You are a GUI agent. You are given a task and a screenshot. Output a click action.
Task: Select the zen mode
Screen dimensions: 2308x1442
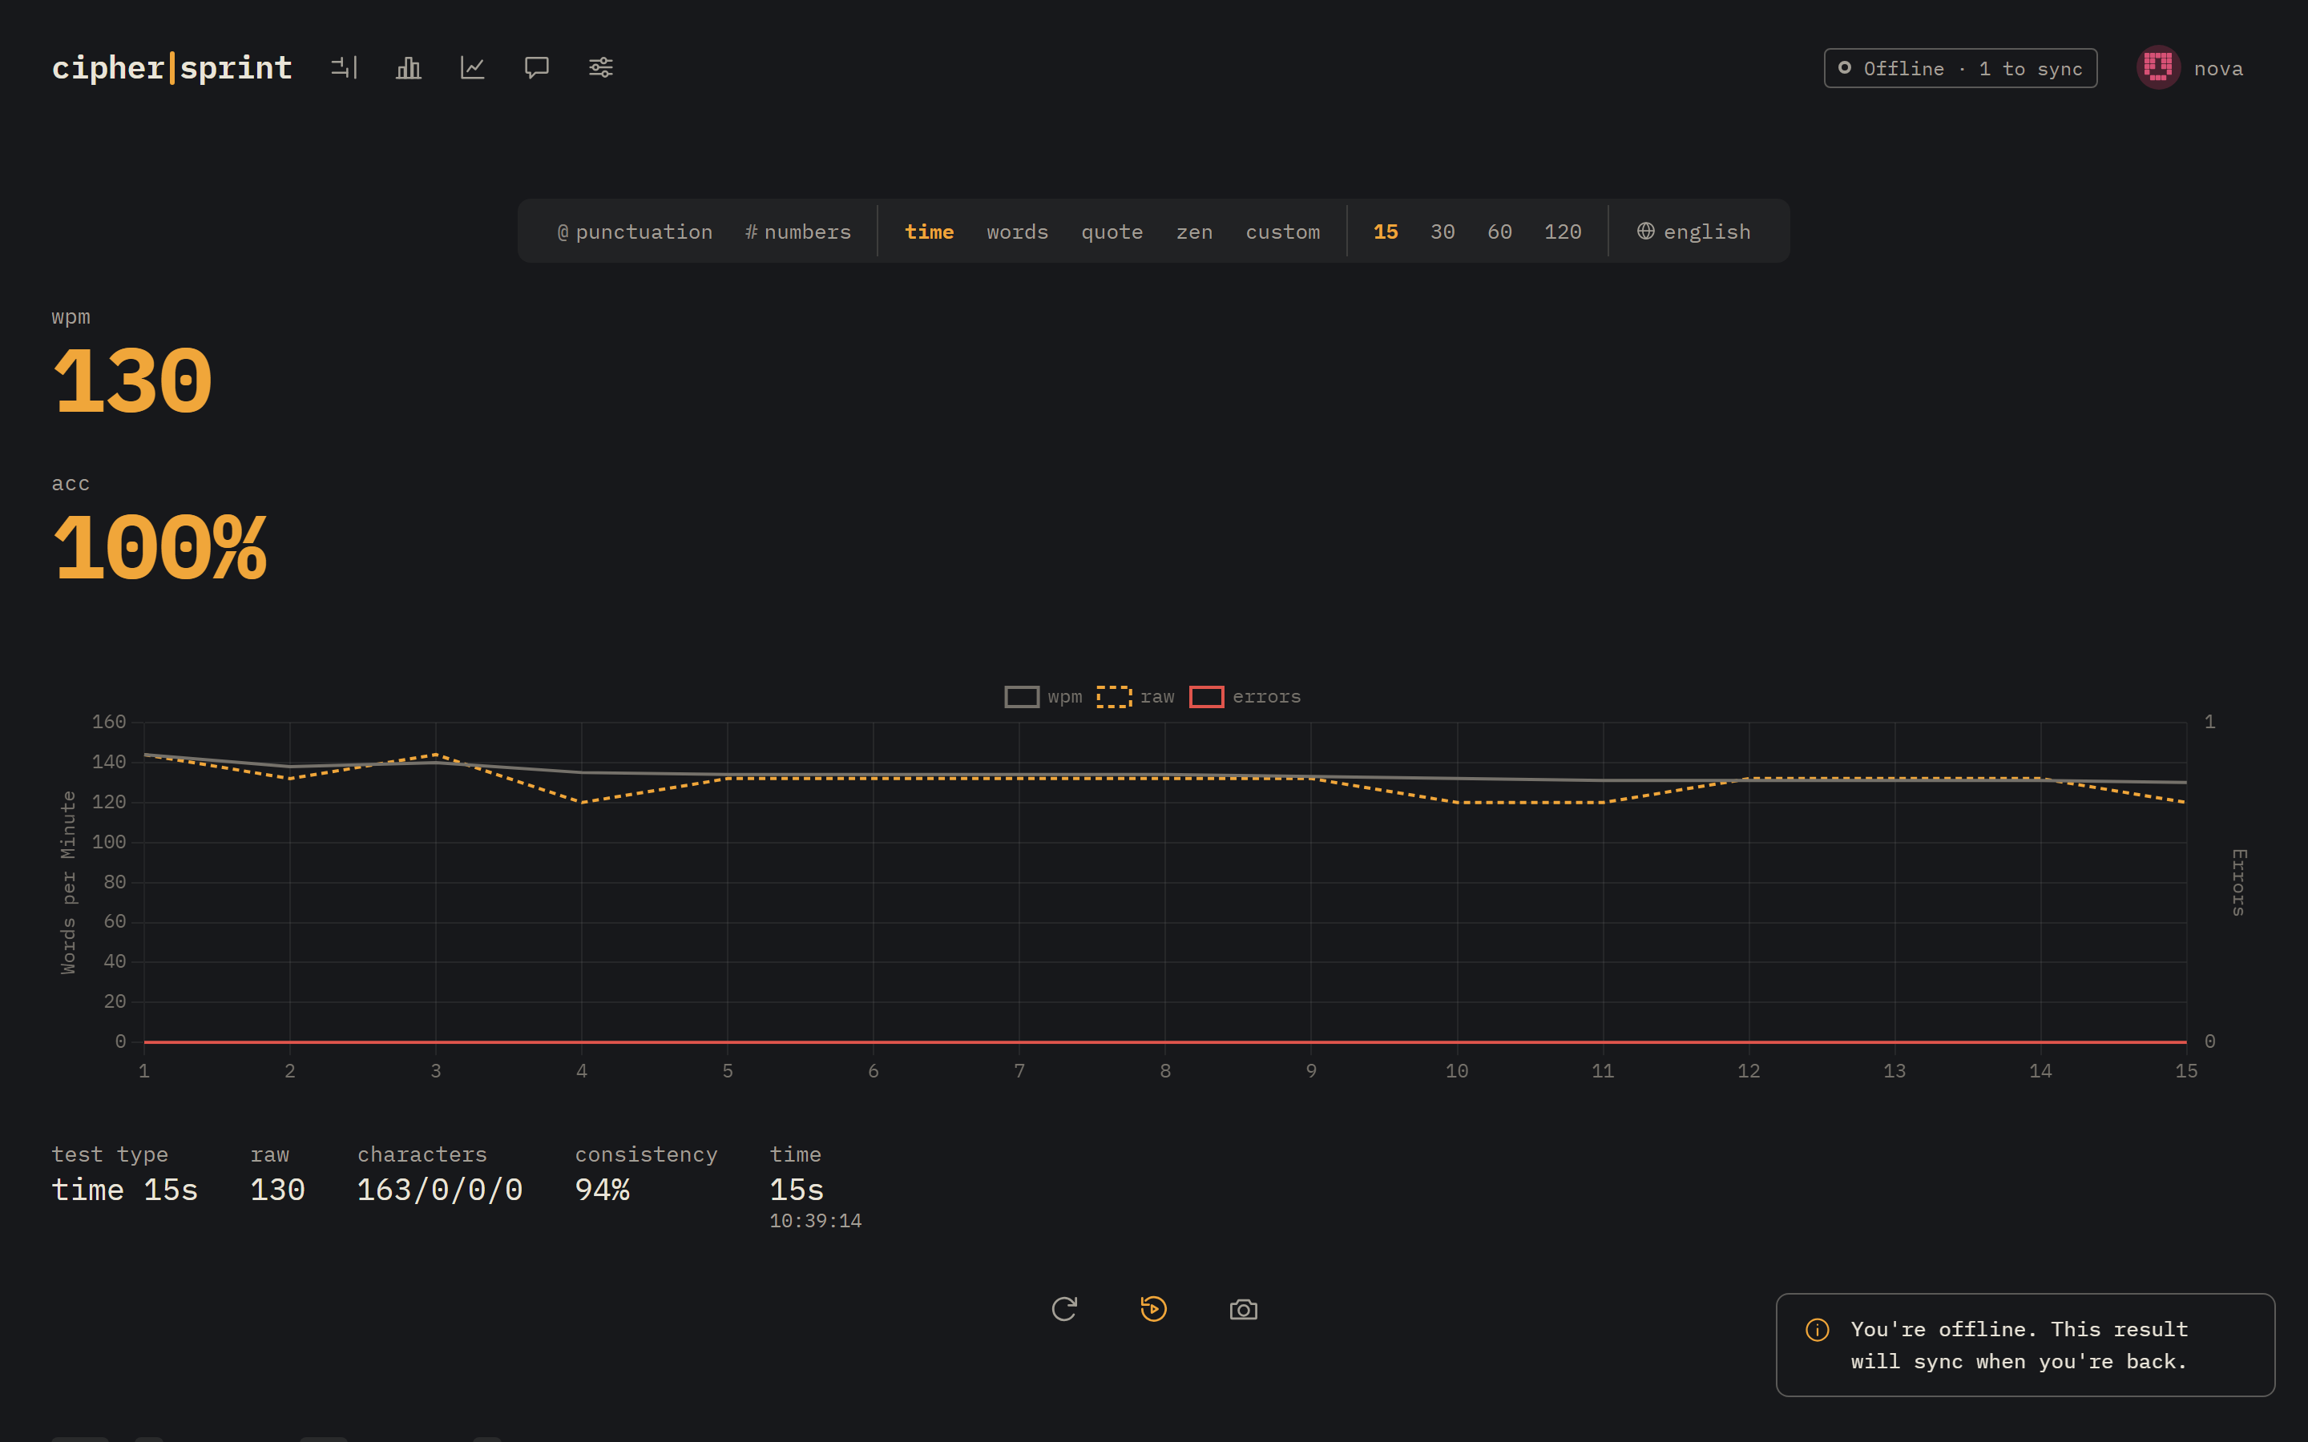point(1194,232)
